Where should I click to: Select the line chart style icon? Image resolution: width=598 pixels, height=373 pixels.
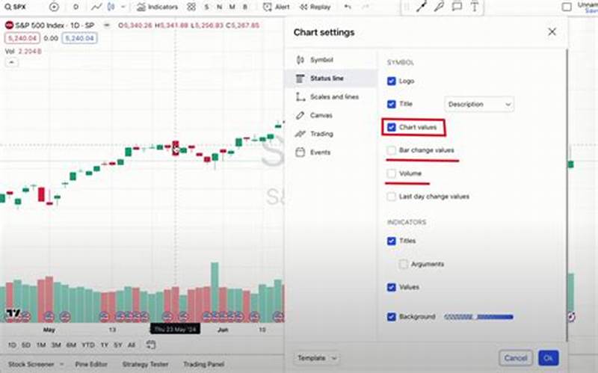(x=96, y=7)
